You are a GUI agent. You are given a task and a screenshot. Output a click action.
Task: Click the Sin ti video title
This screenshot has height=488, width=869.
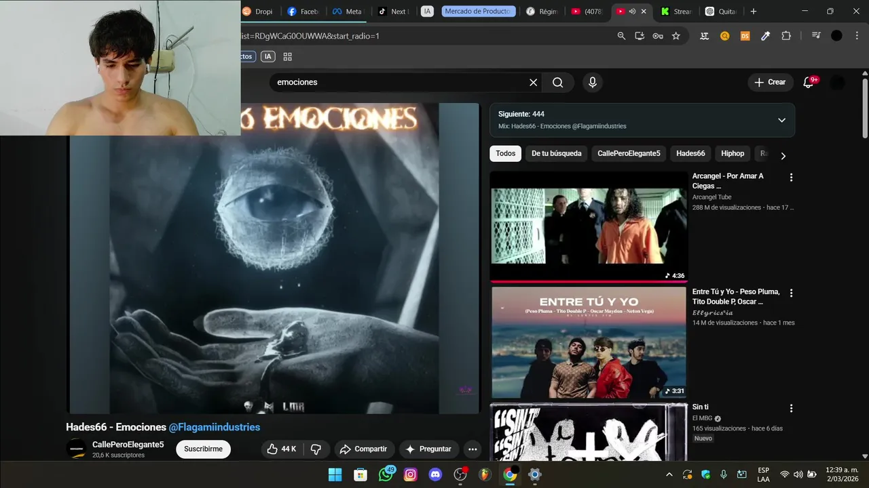tap(700, 407)
